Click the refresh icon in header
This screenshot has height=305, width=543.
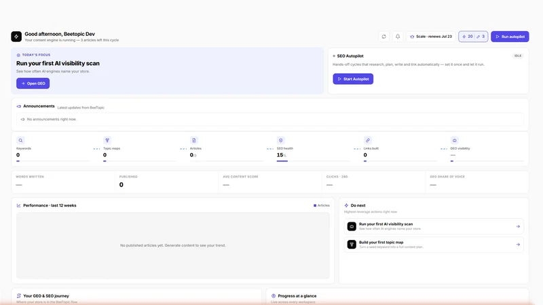point(383,37)
